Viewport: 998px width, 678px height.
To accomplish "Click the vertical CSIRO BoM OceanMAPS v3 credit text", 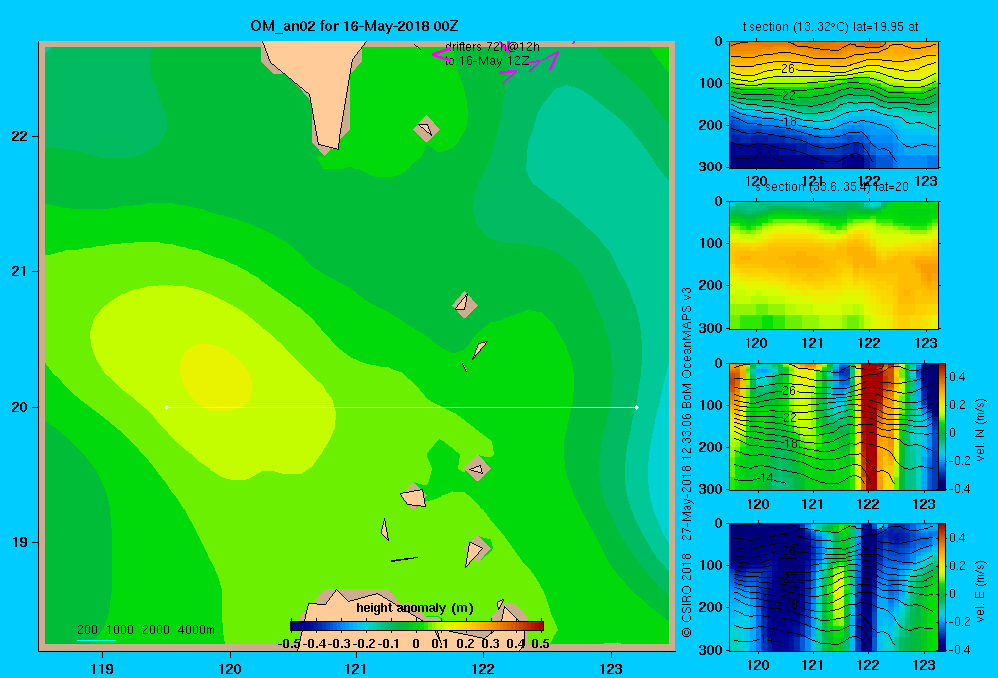I will click(x=687, y=463).
